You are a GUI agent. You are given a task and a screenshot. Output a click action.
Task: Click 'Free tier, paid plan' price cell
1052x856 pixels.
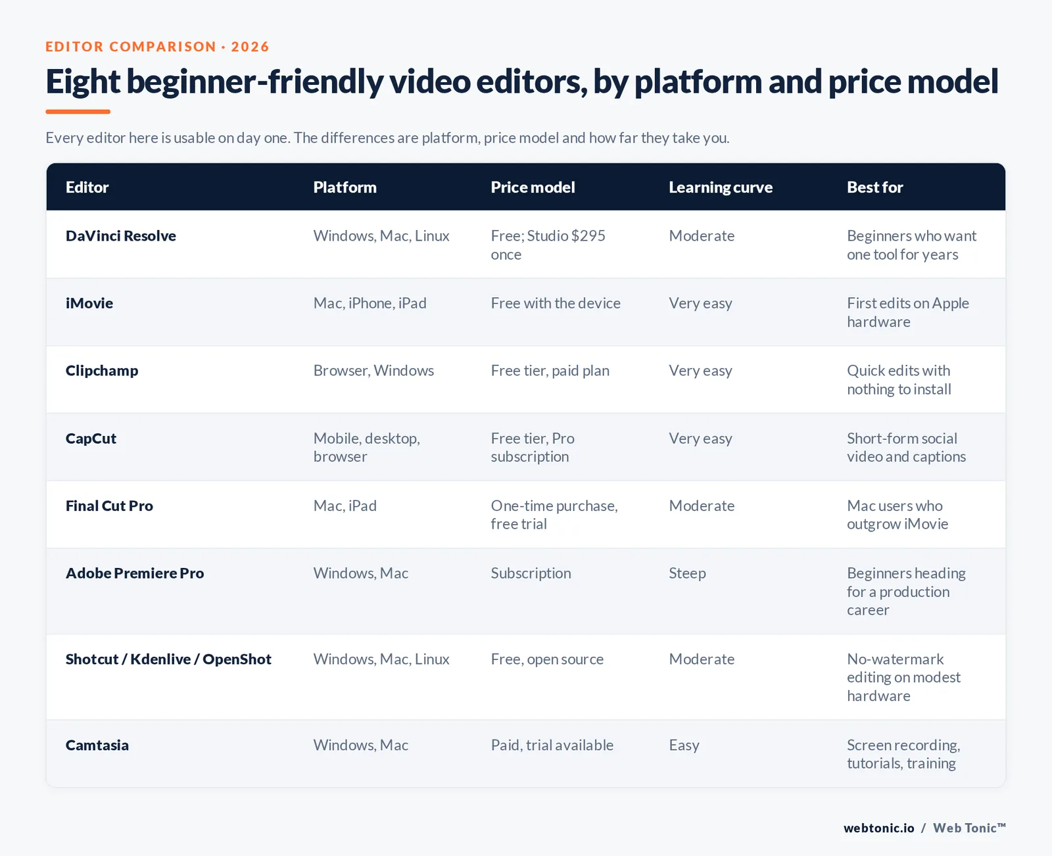[x=550, y=371]
